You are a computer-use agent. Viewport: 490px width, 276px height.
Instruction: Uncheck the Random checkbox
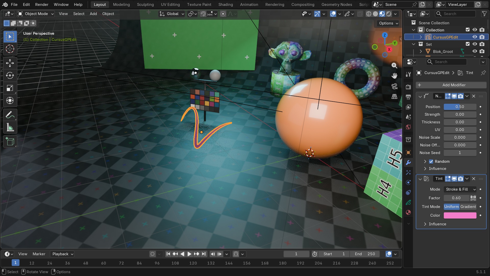(431, 162)
